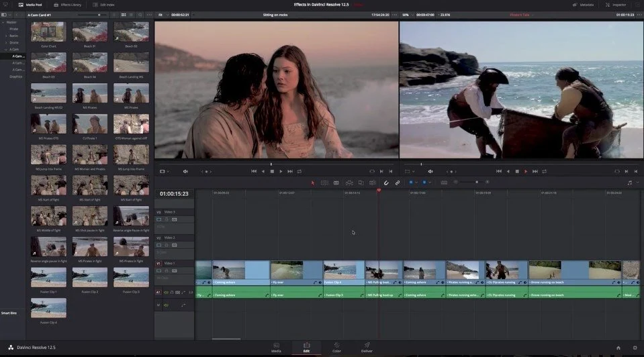Choose the Trim edit mode tool
644x357 pixels.
point(324,183)
